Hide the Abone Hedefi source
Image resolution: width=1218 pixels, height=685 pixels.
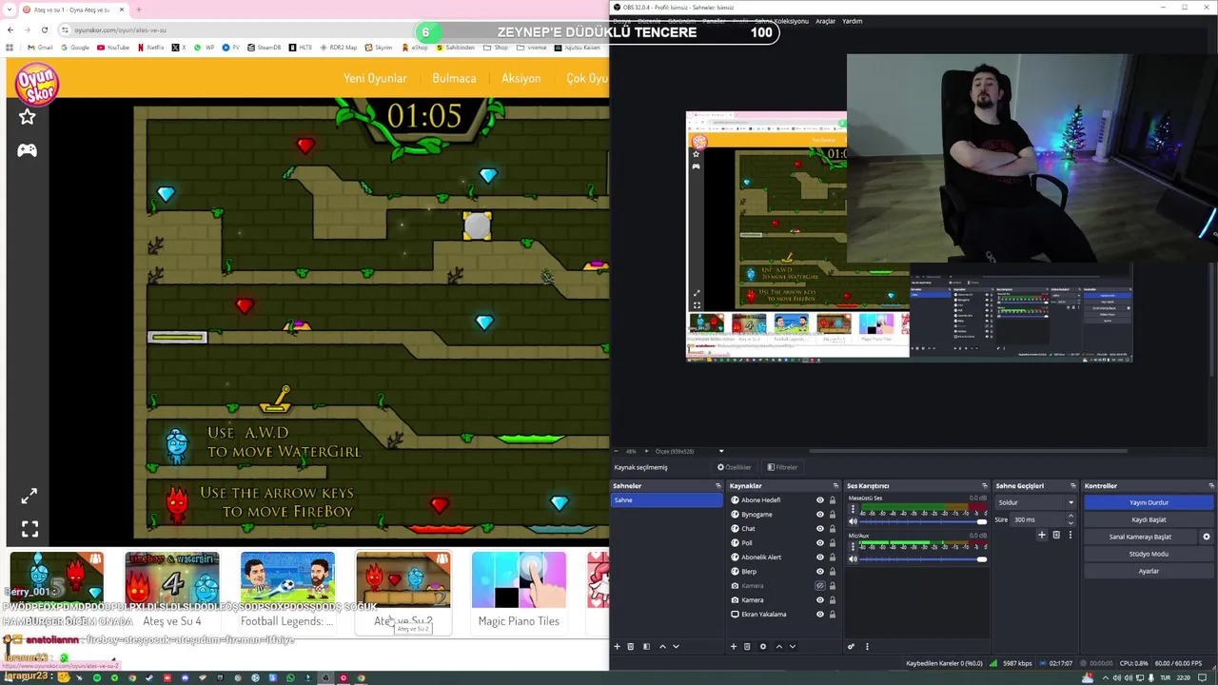(819, 500)
